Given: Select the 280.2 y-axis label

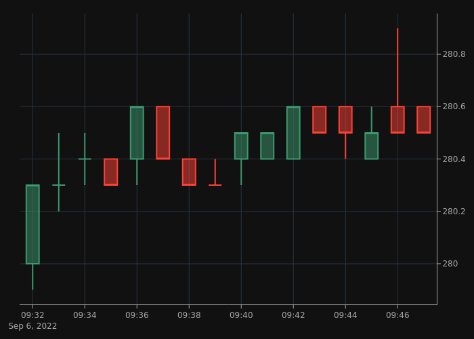Looking at the screenshot, I should [x=454, y=212].
